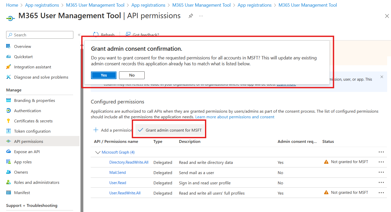Click 'Read and write all users' full profiles'
Viewport: 391px width, 212px height.
coord(212,193)
